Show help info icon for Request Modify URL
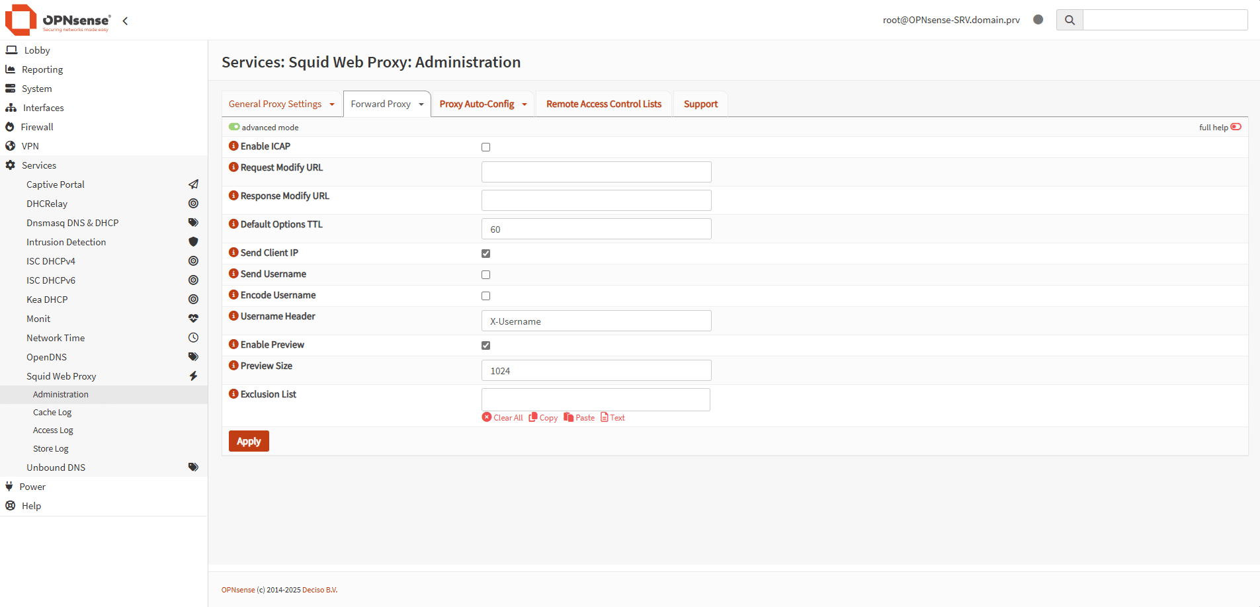 click(x=233, y=167)
